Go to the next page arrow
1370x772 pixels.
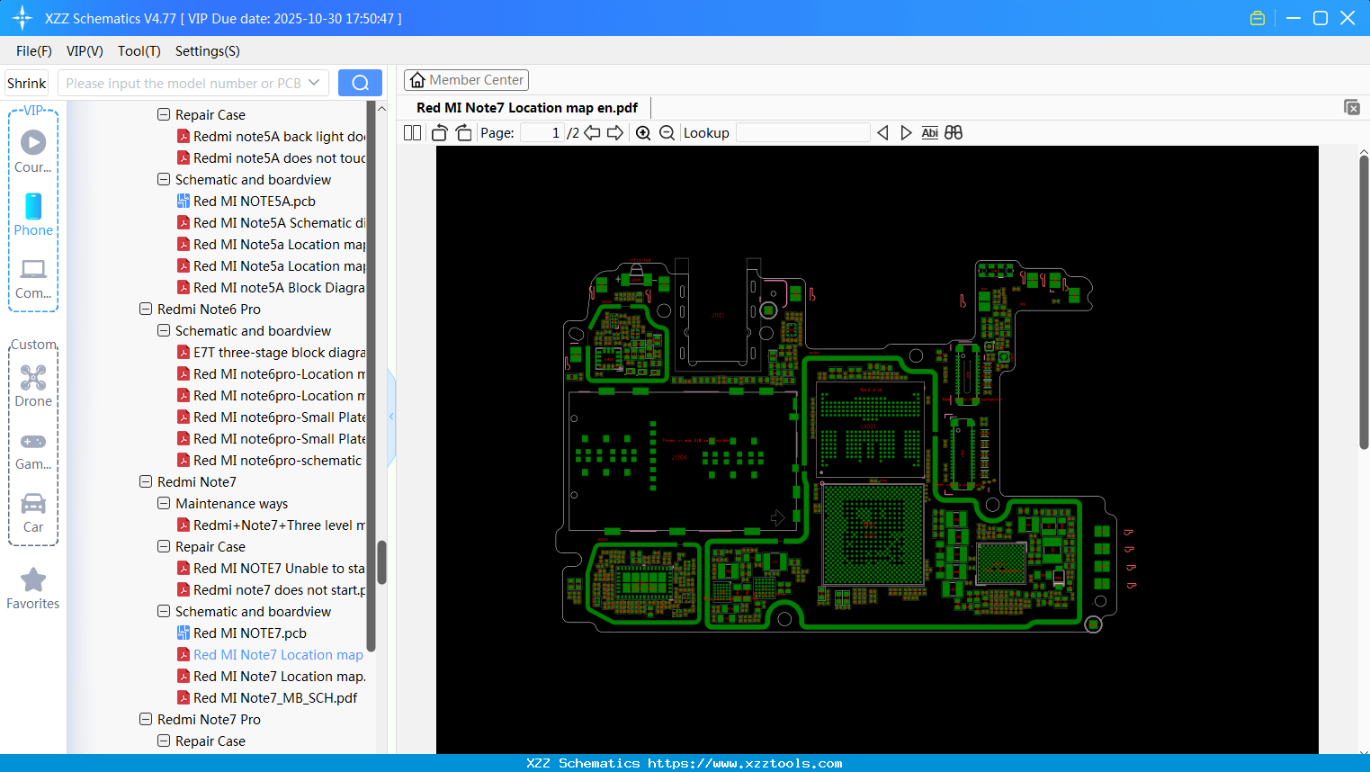615,133
